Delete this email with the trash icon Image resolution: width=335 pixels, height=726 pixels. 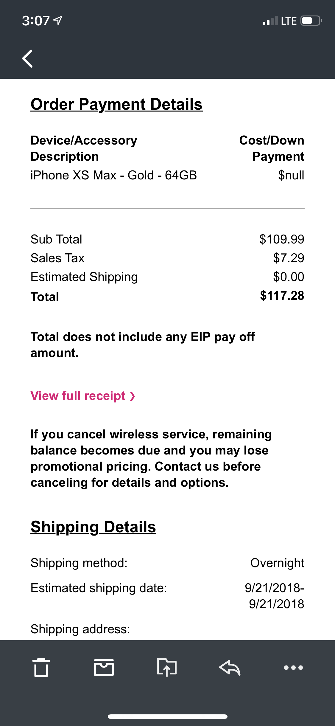[x=41, y=667]
